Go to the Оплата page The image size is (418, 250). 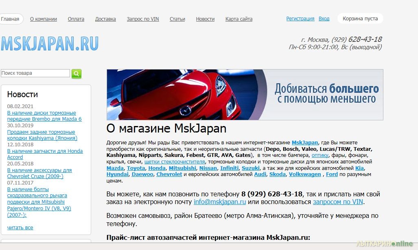[76, 19]
